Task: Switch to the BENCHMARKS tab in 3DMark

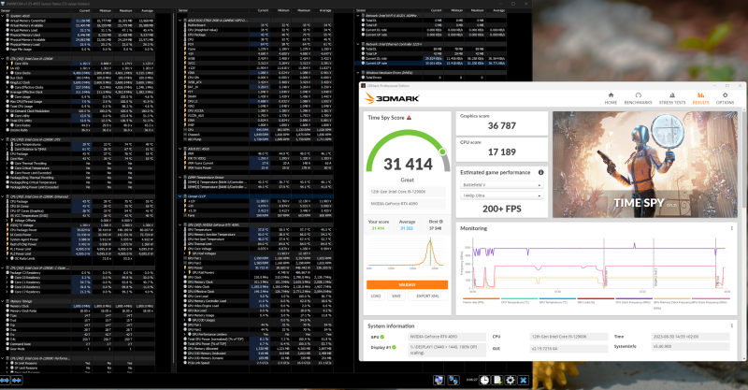Action: [638, 98]
